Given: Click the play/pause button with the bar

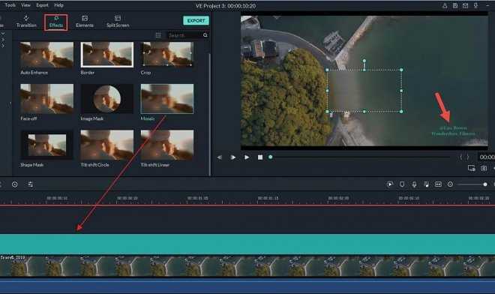Looking at the screenshot, I should click(x=233, y=157).
